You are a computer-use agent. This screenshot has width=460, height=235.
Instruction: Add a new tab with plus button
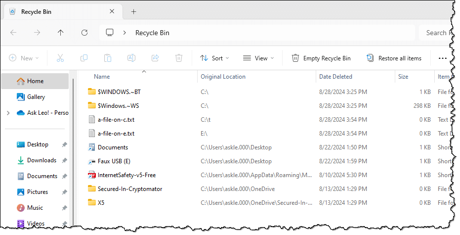pyautogui.click(x=133, y=12)
